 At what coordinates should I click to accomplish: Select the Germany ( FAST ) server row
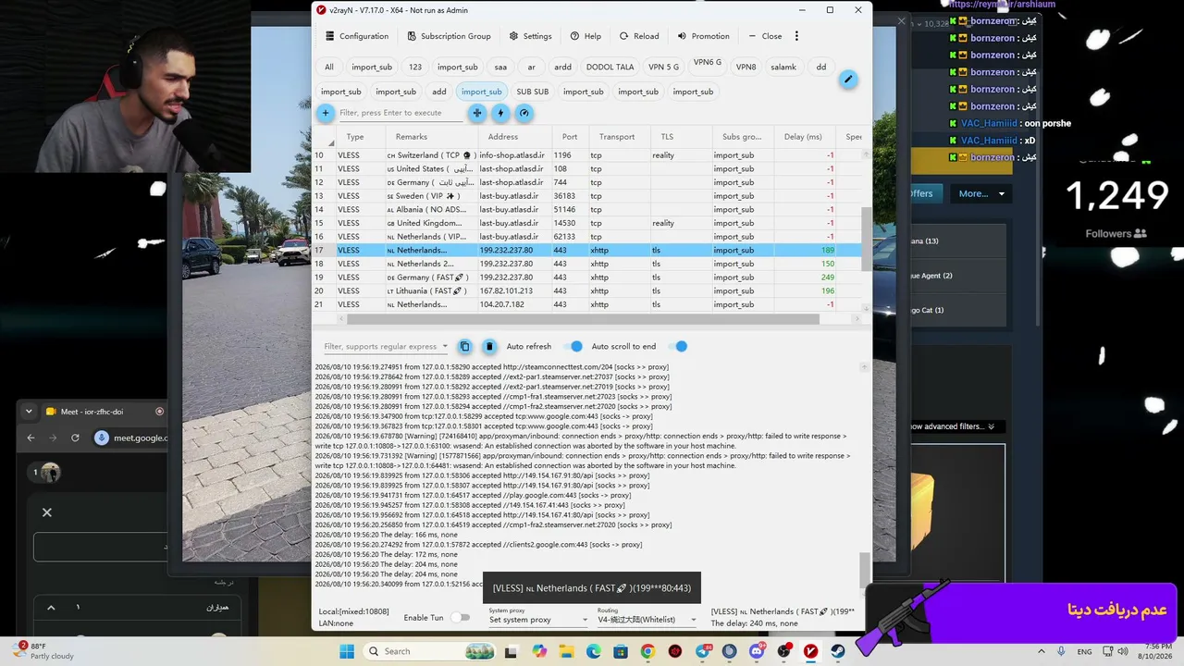587,277
